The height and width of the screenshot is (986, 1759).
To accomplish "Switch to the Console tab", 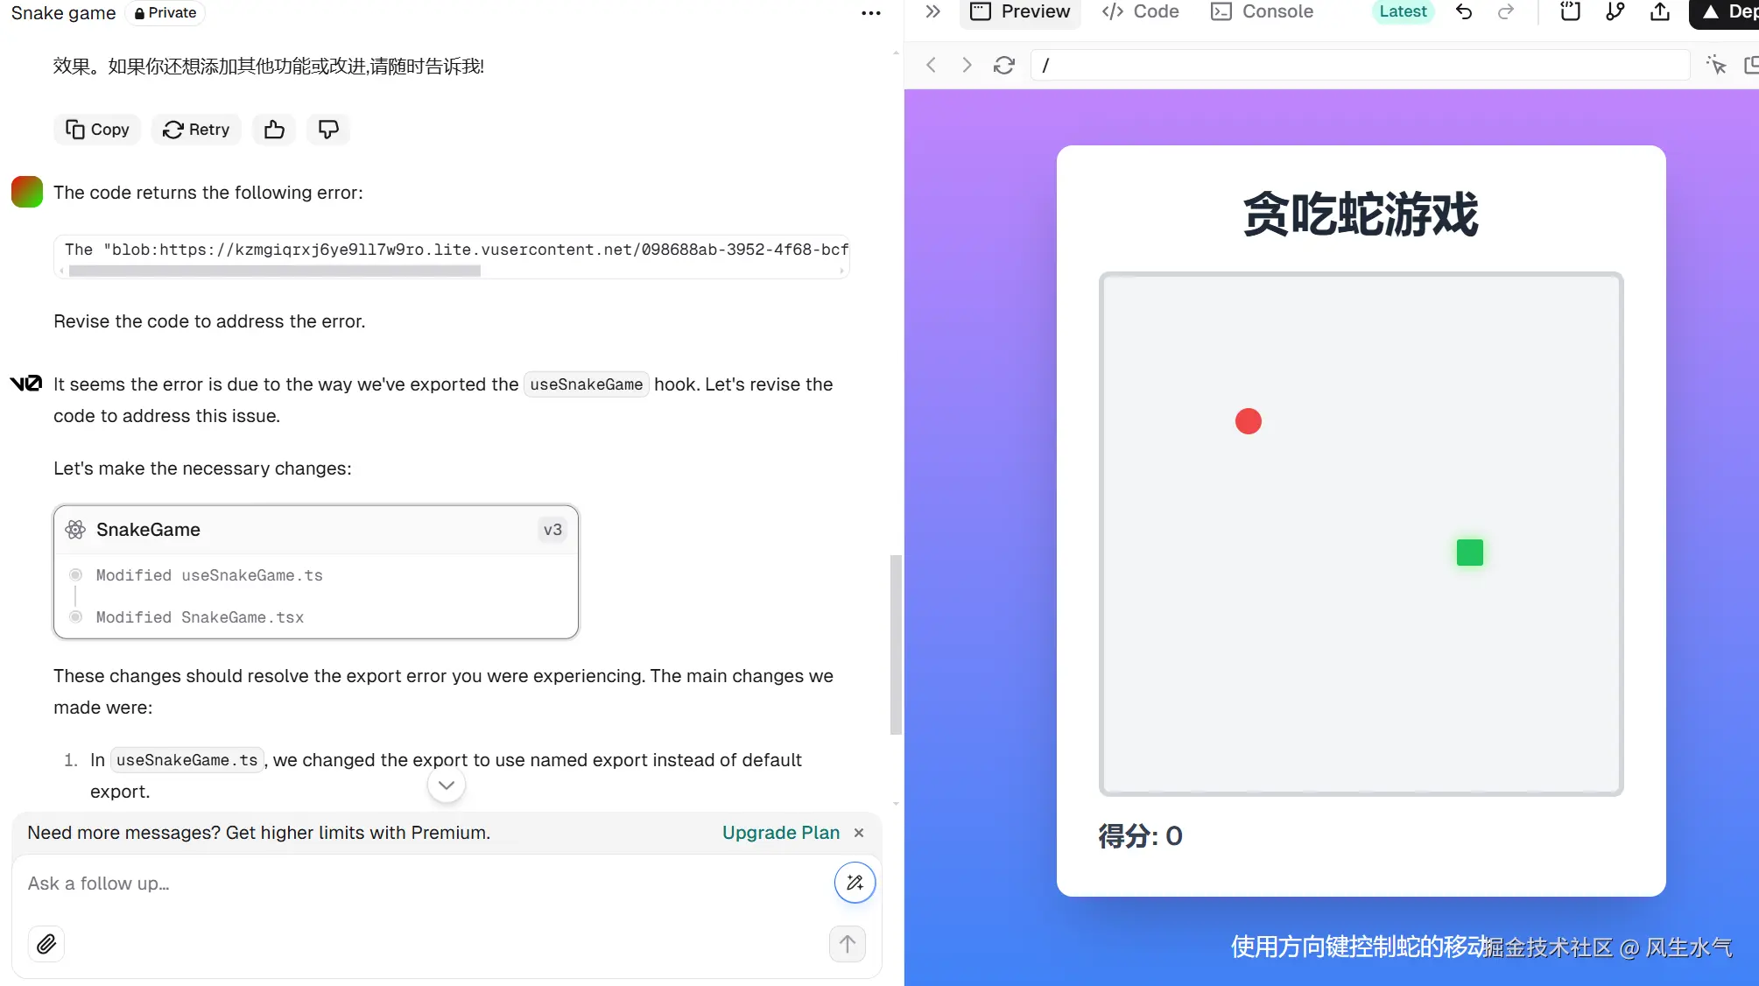I will pyautogui.click(x=1262, y=12).
